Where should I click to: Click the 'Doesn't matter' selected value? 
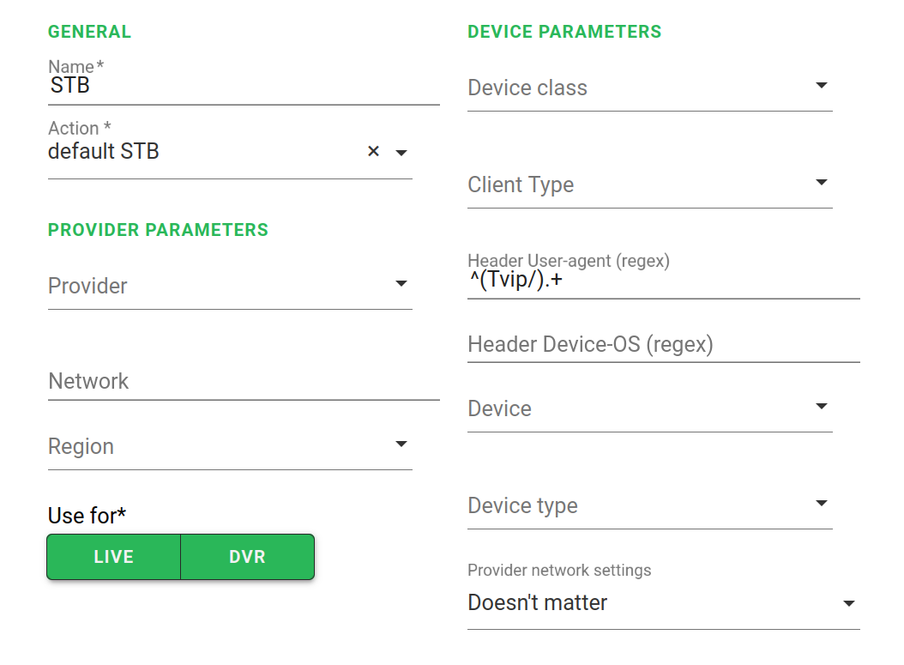[x=538, y=603]
